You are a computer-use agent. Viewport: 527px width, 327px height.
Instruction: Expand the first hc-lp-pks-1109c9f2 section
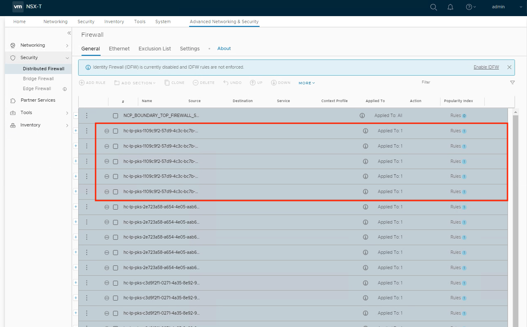(x=75, y=131)
